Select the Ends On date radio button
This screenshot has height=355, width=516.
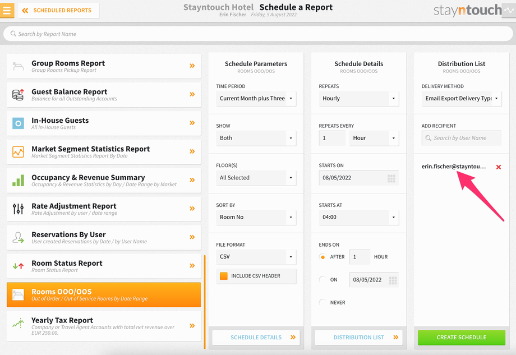tap(322, 280)
